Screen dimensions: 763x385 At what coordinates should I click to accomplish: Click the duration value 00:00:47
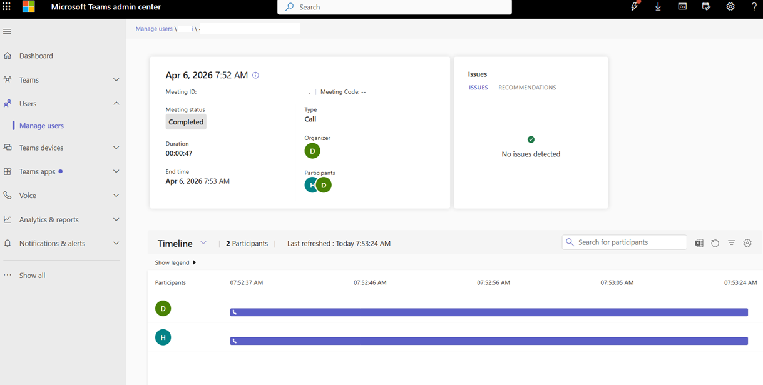click(x=179, y=153)
